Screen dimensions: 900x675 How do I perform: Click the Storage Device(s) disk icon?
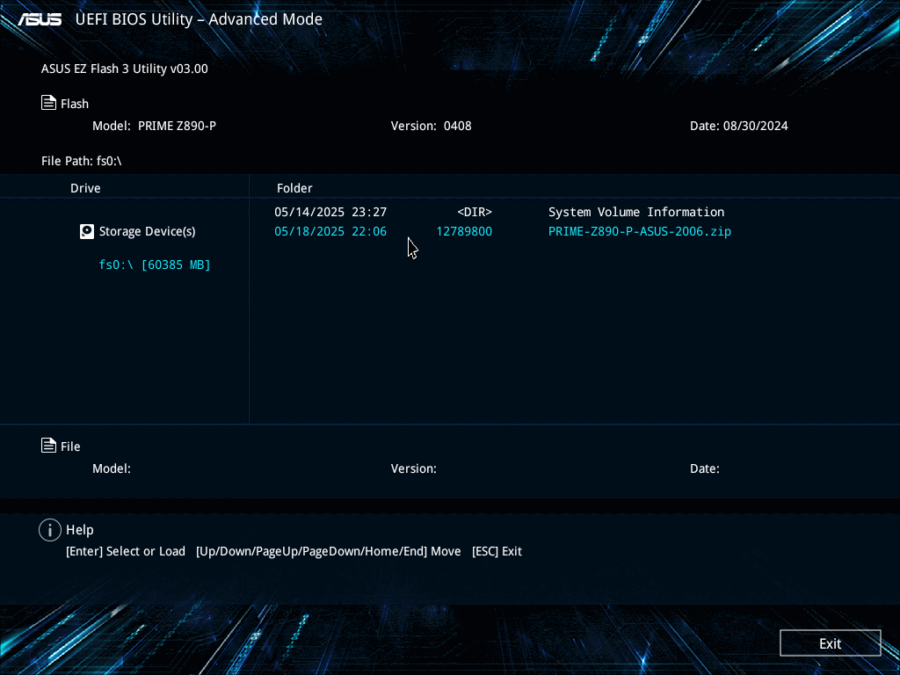tap(87, 231)
